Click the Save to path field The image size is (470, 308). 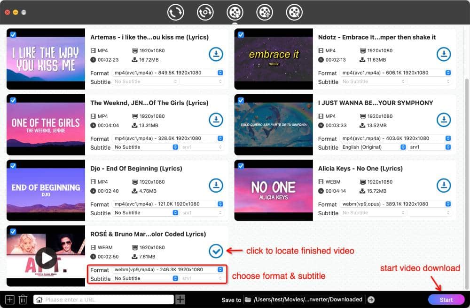click(304, 300)
